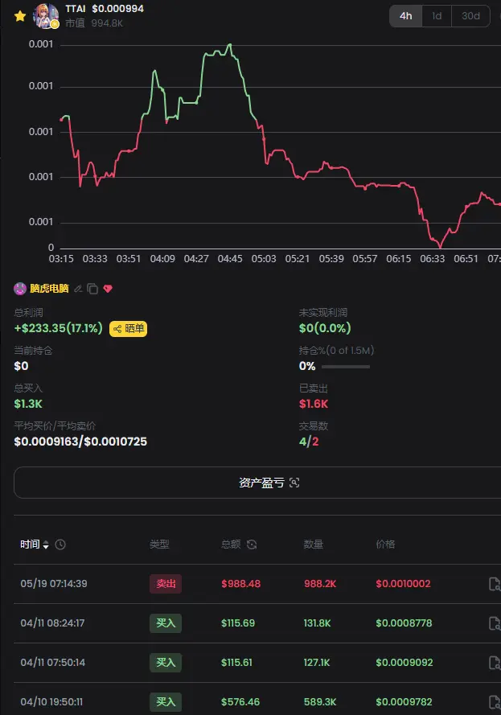Click the amount $988.48 in sell row
Image resolution: width=501 pixels, height=715 pixels.
(x=240, y=584)
